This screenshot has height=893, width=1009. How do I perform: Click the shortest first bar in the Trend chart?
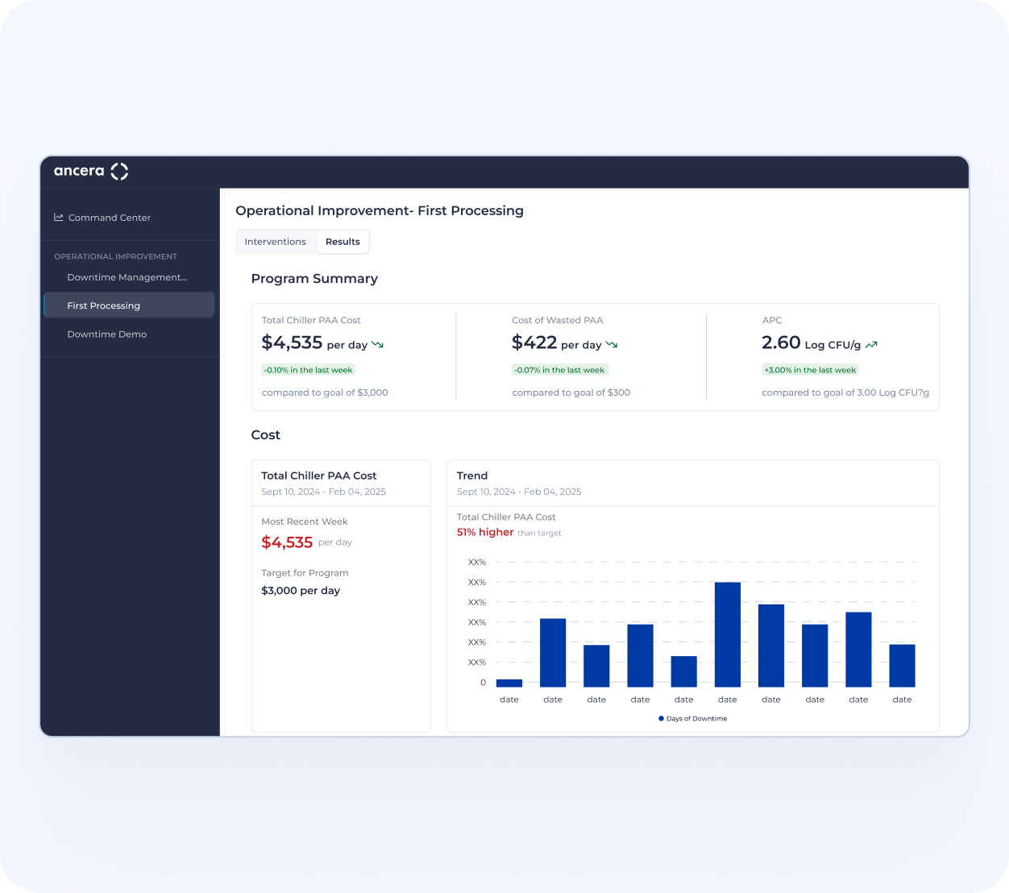point(509,683)
